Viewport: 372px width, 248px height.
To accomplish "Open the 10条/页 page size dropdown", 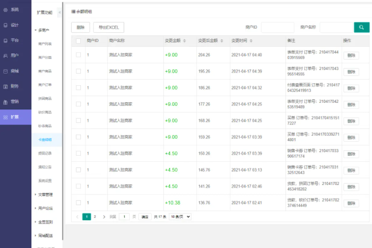I will tap(180, 217).
